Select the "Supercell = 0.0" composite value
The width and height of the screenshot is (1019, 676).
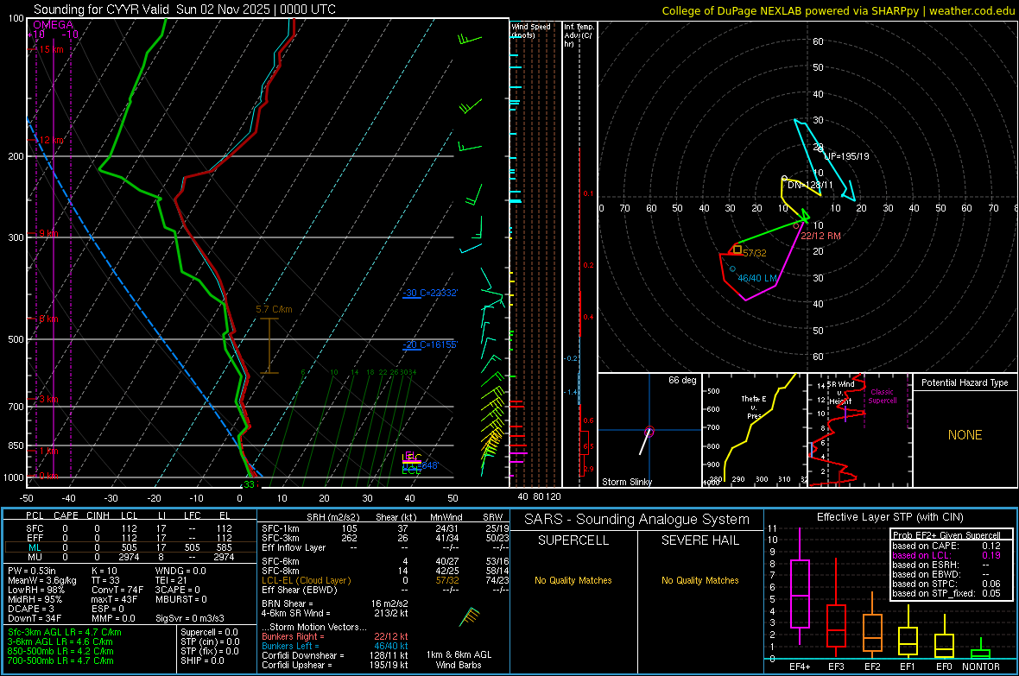209,632
